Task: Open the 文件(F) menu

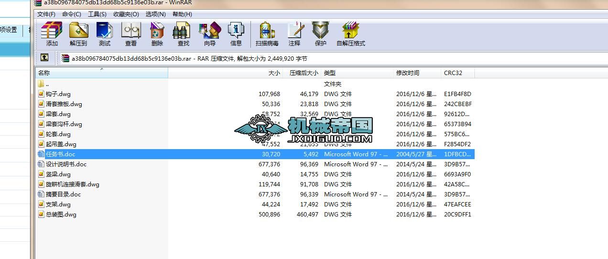Action: click(46, 14)
